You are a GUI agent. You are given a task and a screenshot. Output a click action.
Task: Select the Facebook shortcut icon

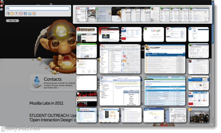(x=26, y=14)
